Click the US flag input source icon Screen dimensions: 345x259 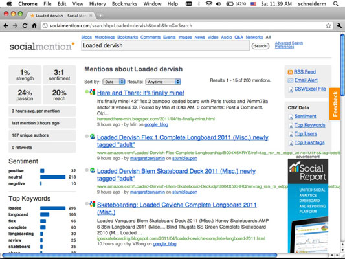(254, 4)
